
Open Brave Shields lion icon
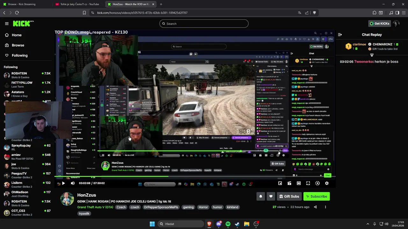(314, 13)
